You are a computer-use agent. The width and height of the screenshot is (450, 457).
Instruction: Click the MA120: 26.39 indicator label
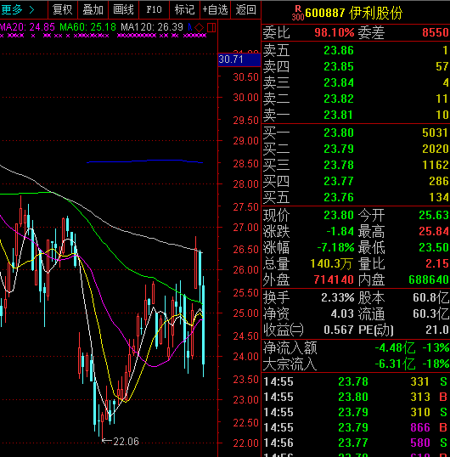tap(152, 27)
